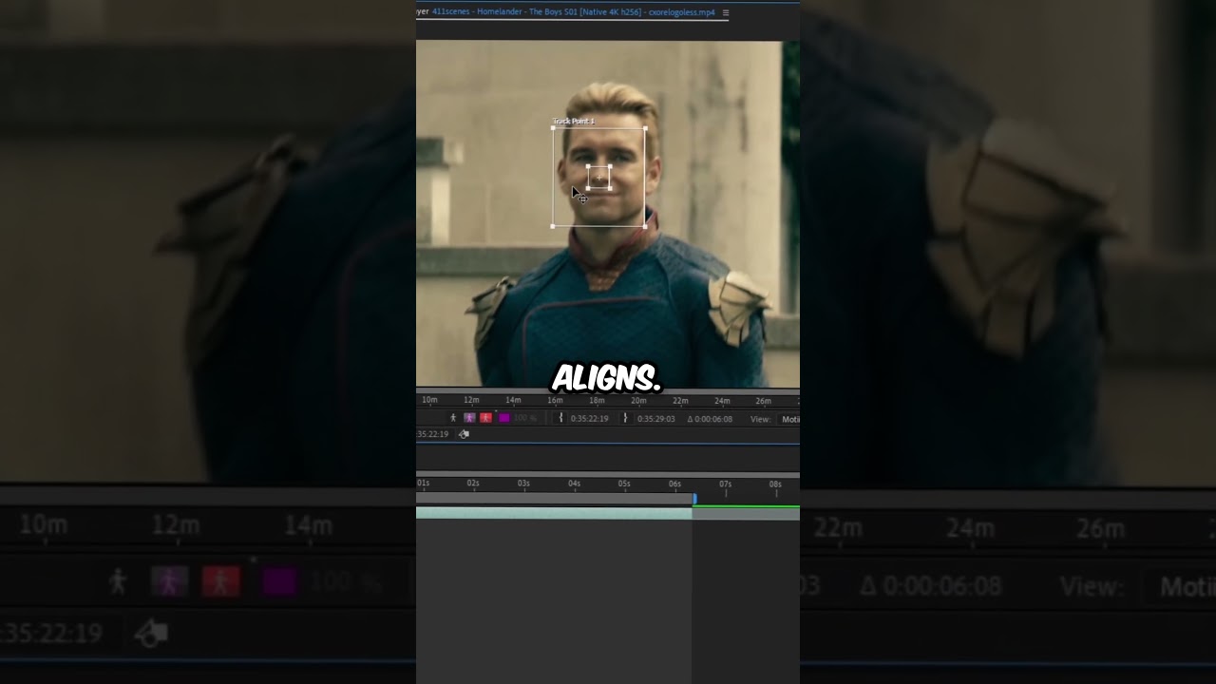The image size is (1216, 684).
Task: Click the teal layer duration bar in timeline
Action: click(554, 513)
